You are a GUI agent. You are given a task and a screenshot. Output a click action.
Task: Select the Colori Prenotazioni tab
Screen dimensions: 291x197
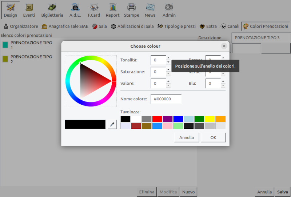[266, 26]
